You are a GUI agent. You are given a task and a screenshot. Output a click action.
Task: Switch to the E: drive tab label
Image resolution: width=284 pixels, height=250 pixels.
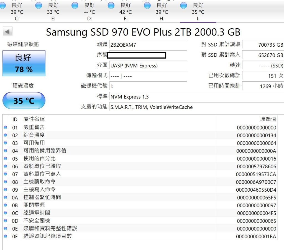53,19
